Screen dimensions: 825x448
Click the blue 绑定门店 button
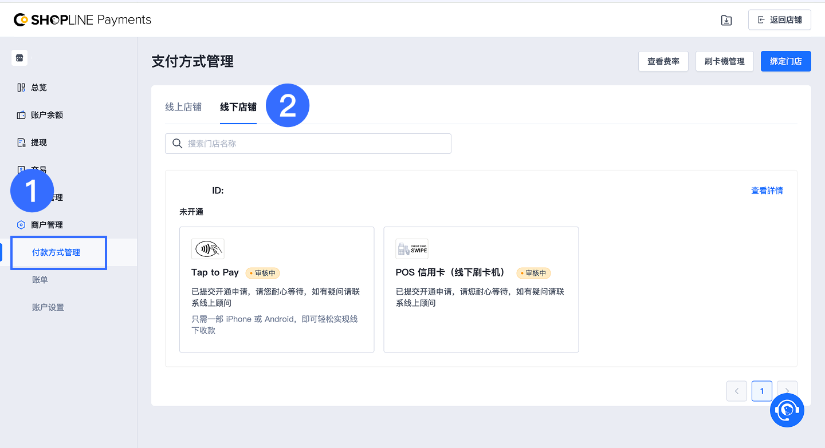[785, 61]
